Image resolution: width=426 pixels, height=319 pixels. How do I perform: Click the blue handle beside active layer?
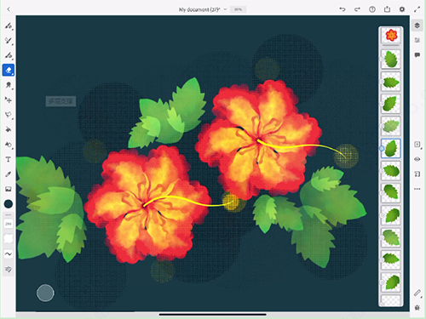[x=382, y=148]
